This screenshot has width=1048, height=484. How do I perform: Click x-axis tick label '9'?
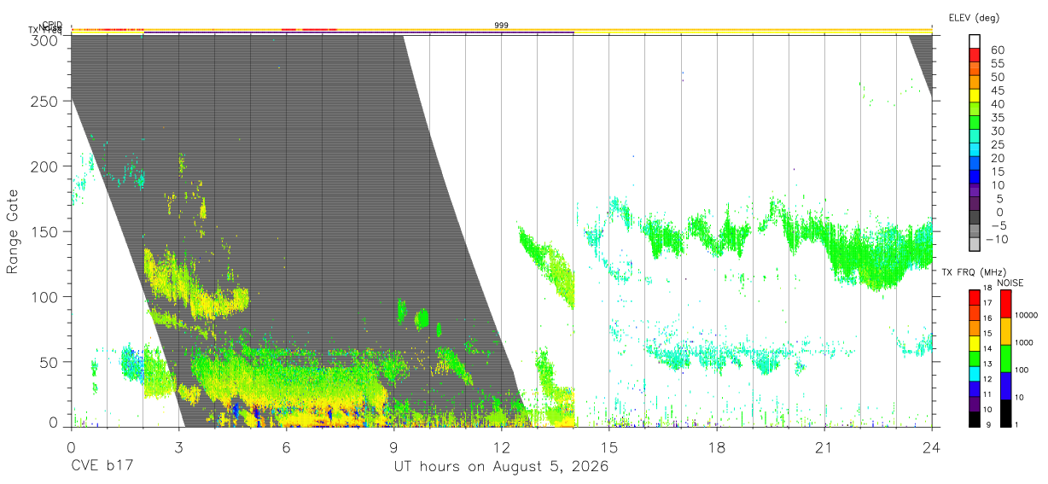[393, 447]
